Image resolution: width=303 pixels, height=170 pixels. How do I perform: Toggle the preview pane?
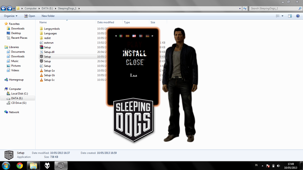point(290,16)
